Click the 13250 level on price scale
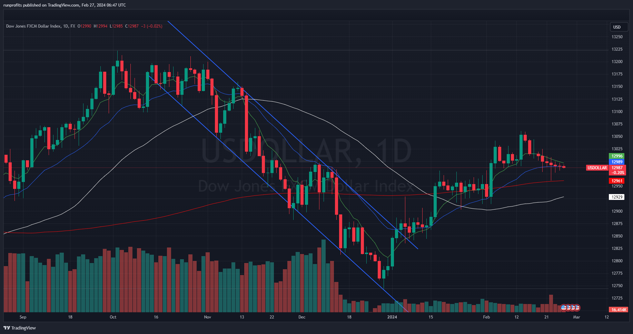Image resolution: width=633 pixels, height=334 pixels. [617, 37]
